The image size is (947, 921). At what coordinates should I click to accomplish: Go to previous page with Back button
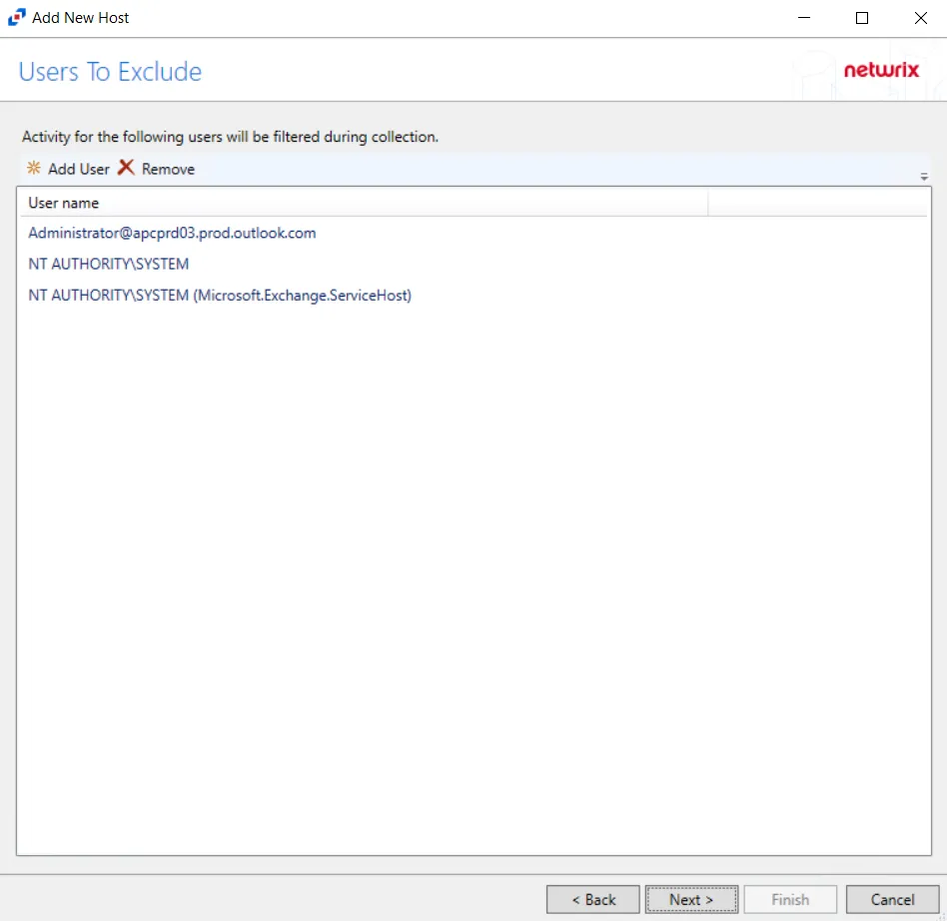coord(592,899)
